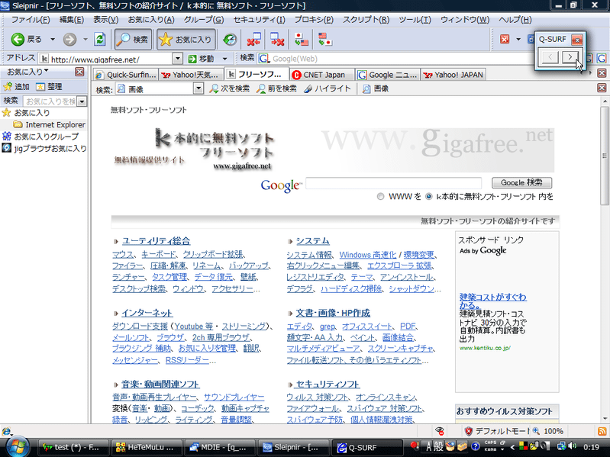Switch to the Yahoo! JAPAN tab

(453, 75)
